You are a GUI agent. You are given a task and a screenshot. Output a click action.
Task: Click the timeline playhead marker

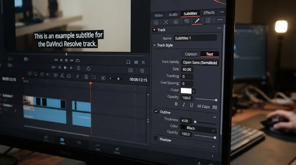click(x=90, y=83)
